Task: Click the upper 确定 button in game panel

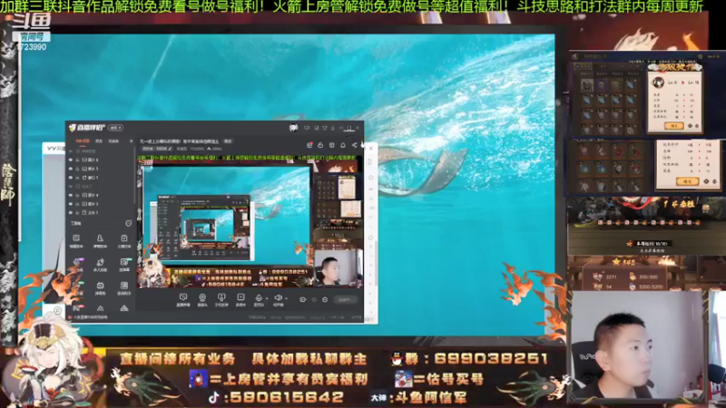Action: pos(673,125)
